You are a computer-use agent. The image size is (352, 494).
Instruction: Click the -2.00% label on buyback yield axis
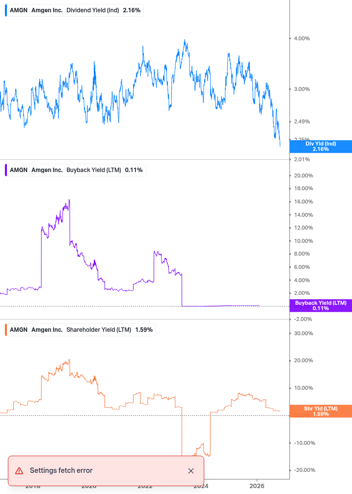coord(302,319)
